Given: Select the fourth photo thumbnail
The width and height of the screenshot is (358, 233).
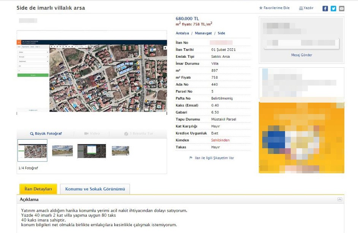Looking at the screenshot, I should pyautogui.click(x=120, y=151).
